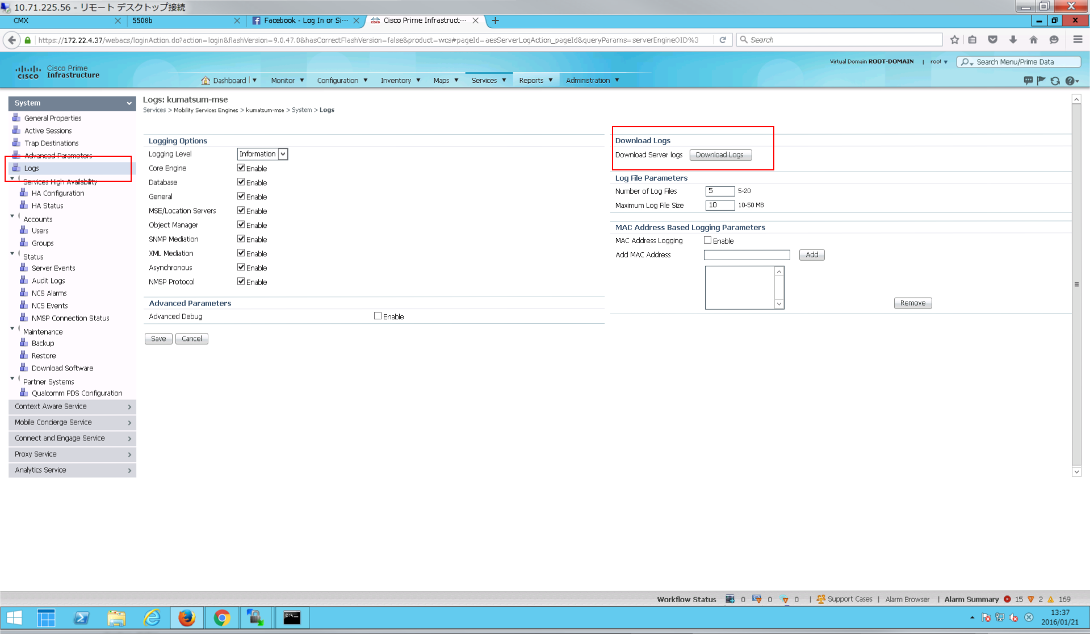Open Internet Explorer from taskbar
This screenshot has height=634, width=1090.
pyautogui.click(x=152, y=618)
